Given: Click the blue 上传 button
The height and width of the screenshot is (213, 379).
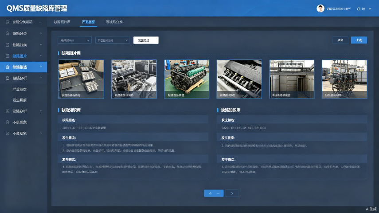Looking at the screenshot, I should coord(359,40).
